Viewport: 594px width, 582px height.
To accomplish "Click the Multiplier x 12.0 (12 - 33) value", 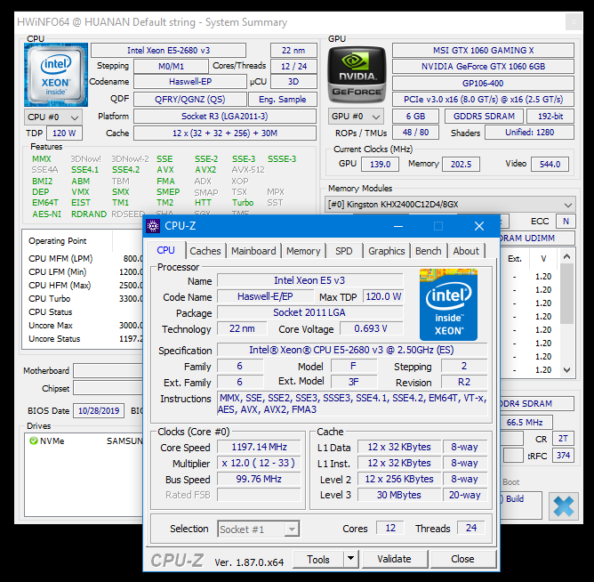I will [x=259, y=463].
